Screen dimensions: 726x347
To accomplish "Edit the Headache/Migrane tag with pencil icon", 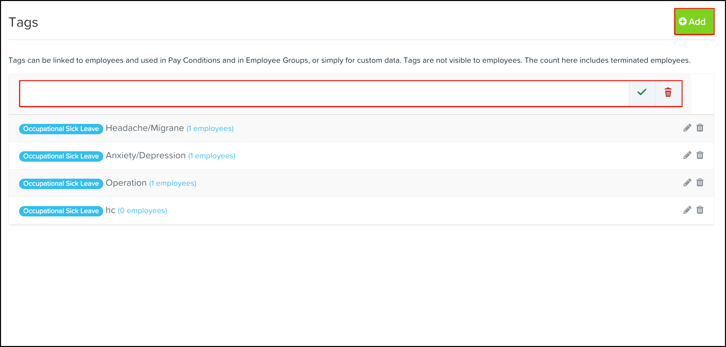I will [x=687, y=128].
